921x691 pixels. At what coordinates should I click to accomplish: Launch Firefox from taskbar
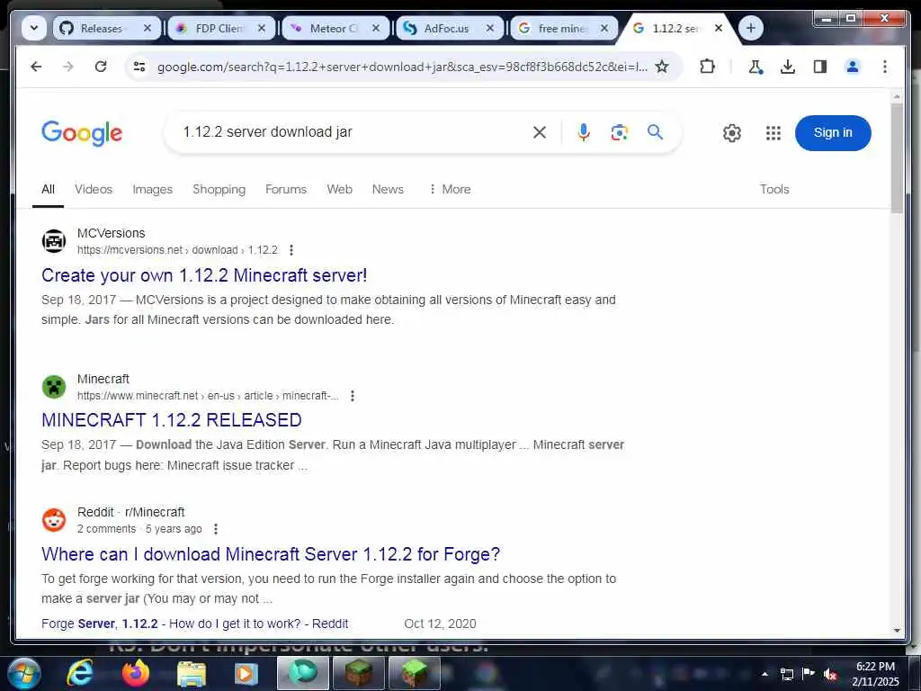tap(136, 673)
